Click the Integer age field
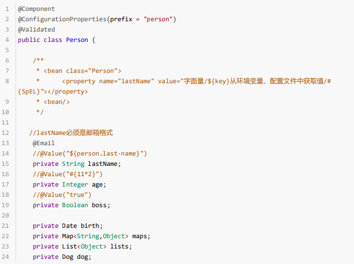This screenshot has height=264, width=354. point(69,185)
